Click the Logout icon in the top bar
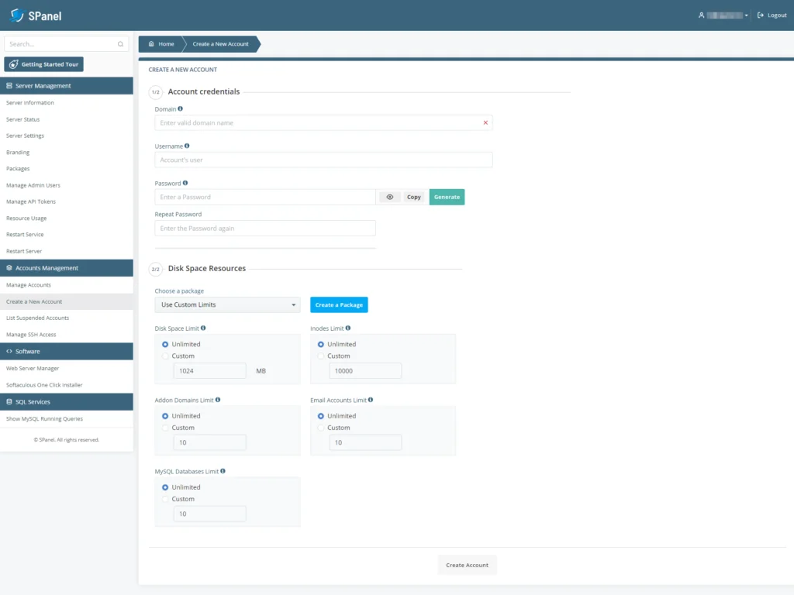Viewport: 794px width, 595px height. pos(761,15)
